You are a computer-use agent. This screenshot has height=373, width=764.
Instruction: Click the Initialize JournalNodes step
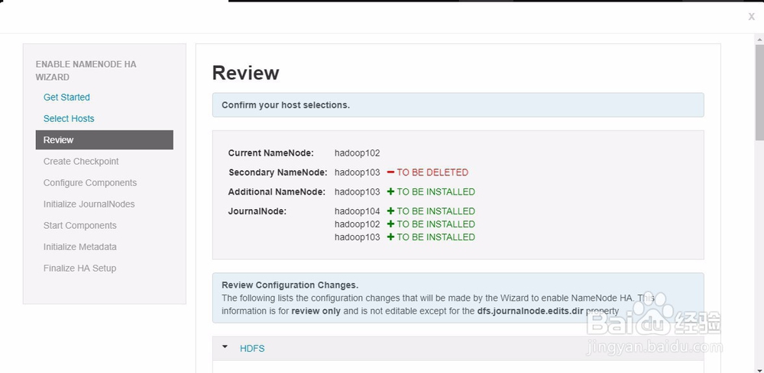pos(89,204)
